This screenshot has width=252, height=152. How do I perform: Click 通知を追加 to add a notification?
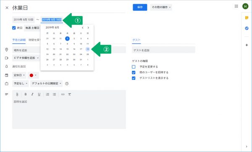pyautogui.click(x=19, y=66)
